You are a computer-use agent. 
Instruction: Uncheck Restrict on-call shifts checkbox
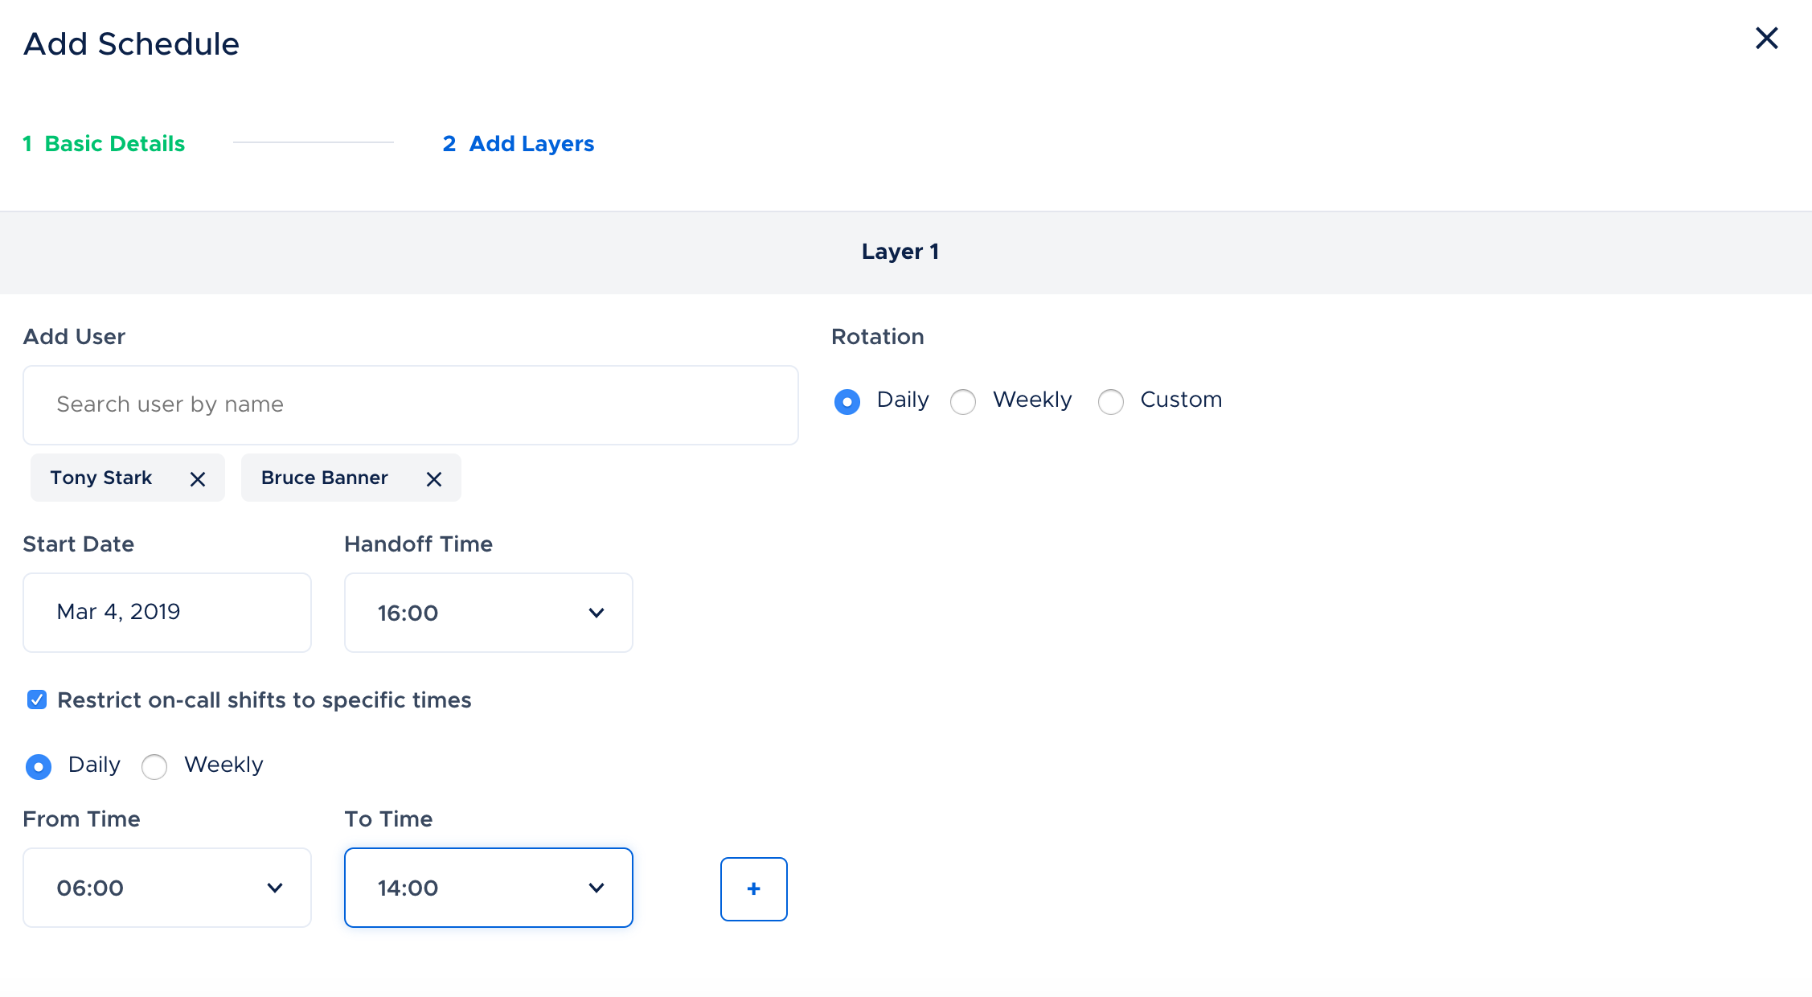tap(37, 700)
